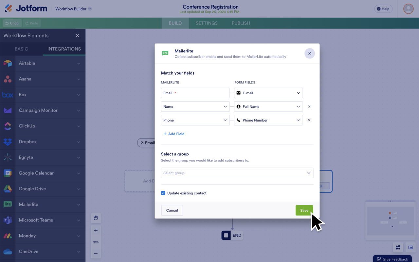The height and width of the screenshot is (262, 419).
Task: Click the OneDrive integration icon
Action: coord(8,252)
